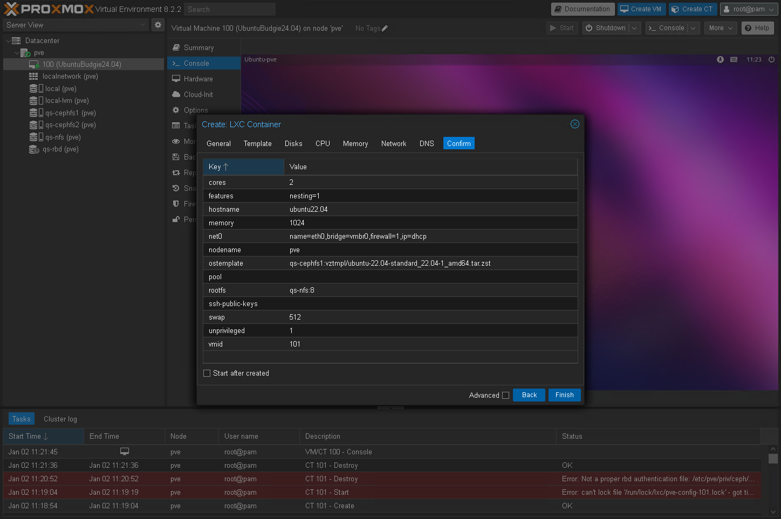Viewport: 781px width, 519px height.
Task: Switch to the Network tab
Action: [x=393, y=143]
